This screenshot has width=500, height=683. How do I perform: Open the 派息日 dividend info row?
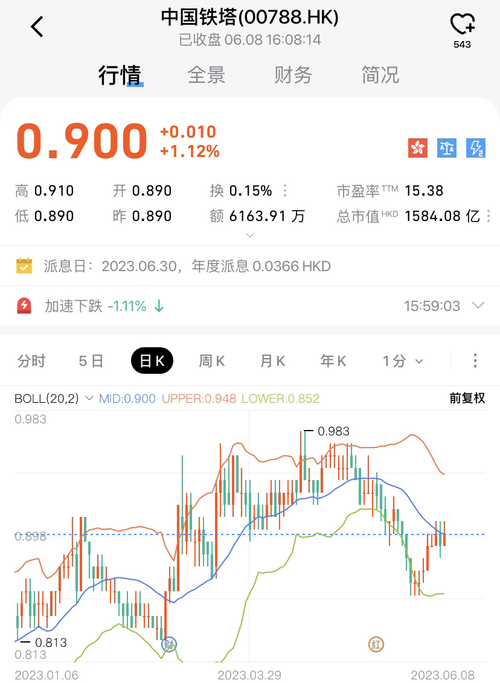(x=187, y=266)
